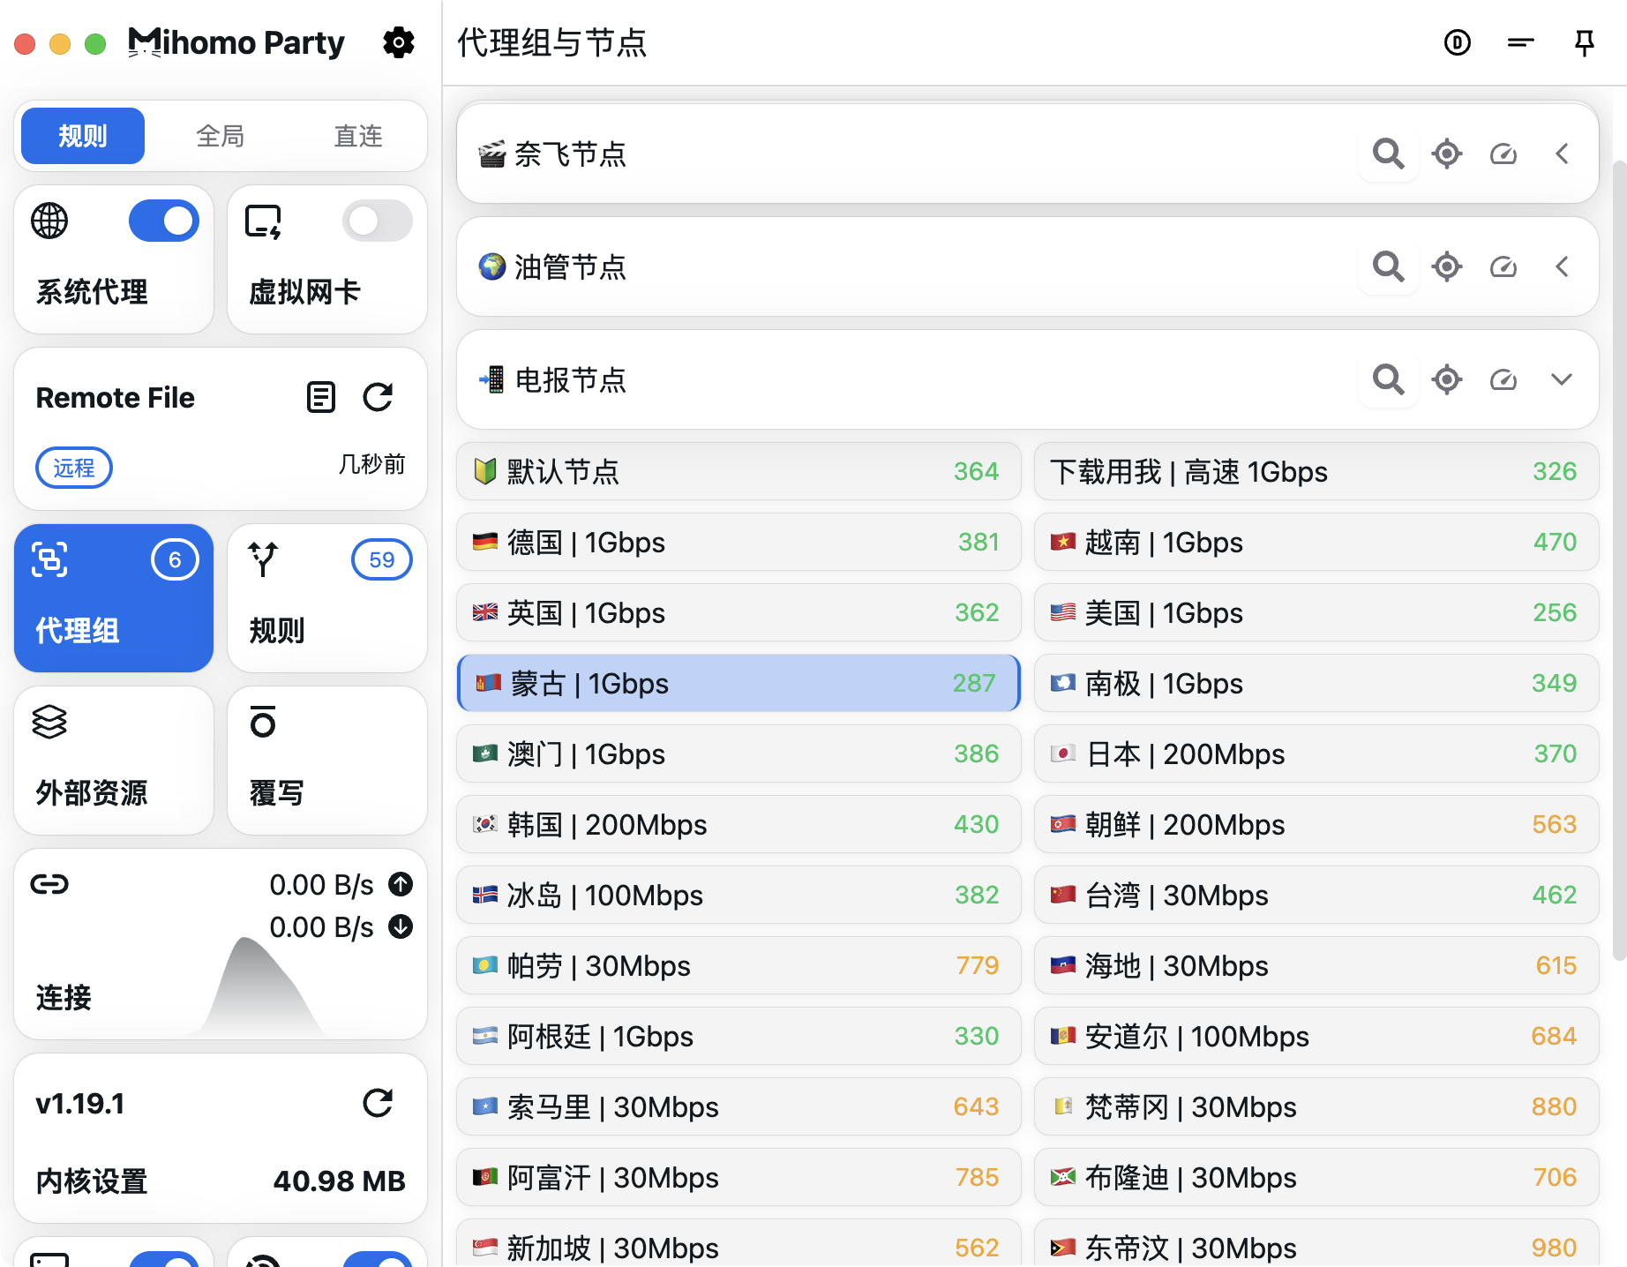Search nodes in 奈飞节点 group
This screenshot has width=1627, height=1267.
point(1389,154)
